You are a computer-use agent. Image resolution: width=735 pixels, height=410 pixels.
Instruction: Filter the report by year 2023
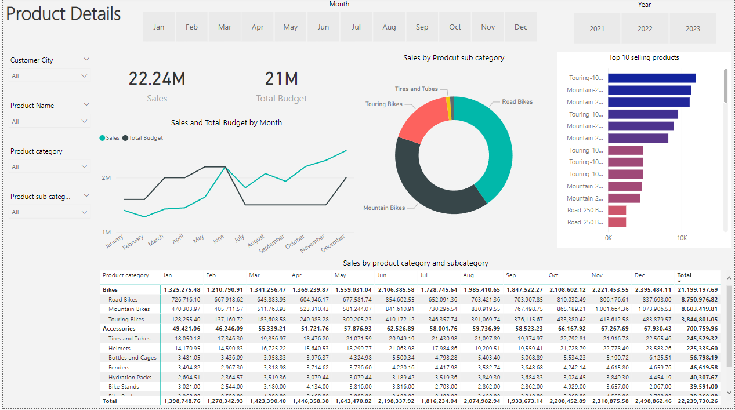tap(693, 28)
